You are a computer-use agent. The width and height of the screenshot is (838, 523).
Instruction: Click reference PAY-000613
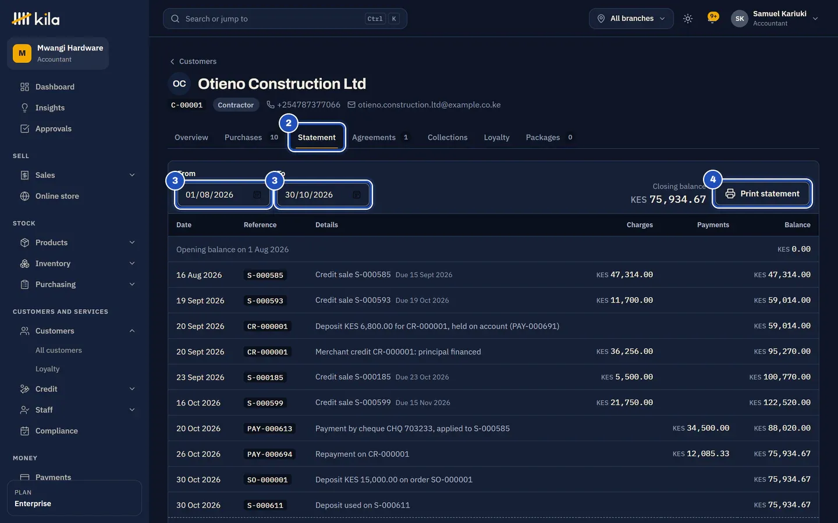[x=269, y=429]
